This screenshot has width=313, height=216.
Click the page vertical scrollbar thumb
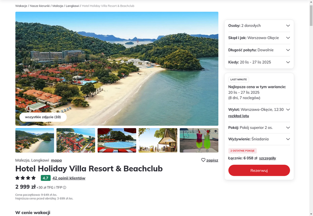(x=311, y=16)
